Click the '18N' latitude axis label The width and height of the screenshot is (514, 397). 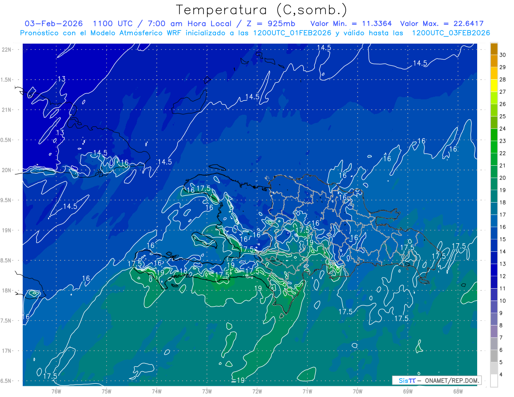[x=7, y=290]
